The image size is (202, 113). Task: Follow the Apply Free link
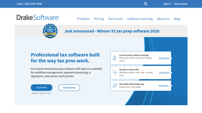coord(164,86)
